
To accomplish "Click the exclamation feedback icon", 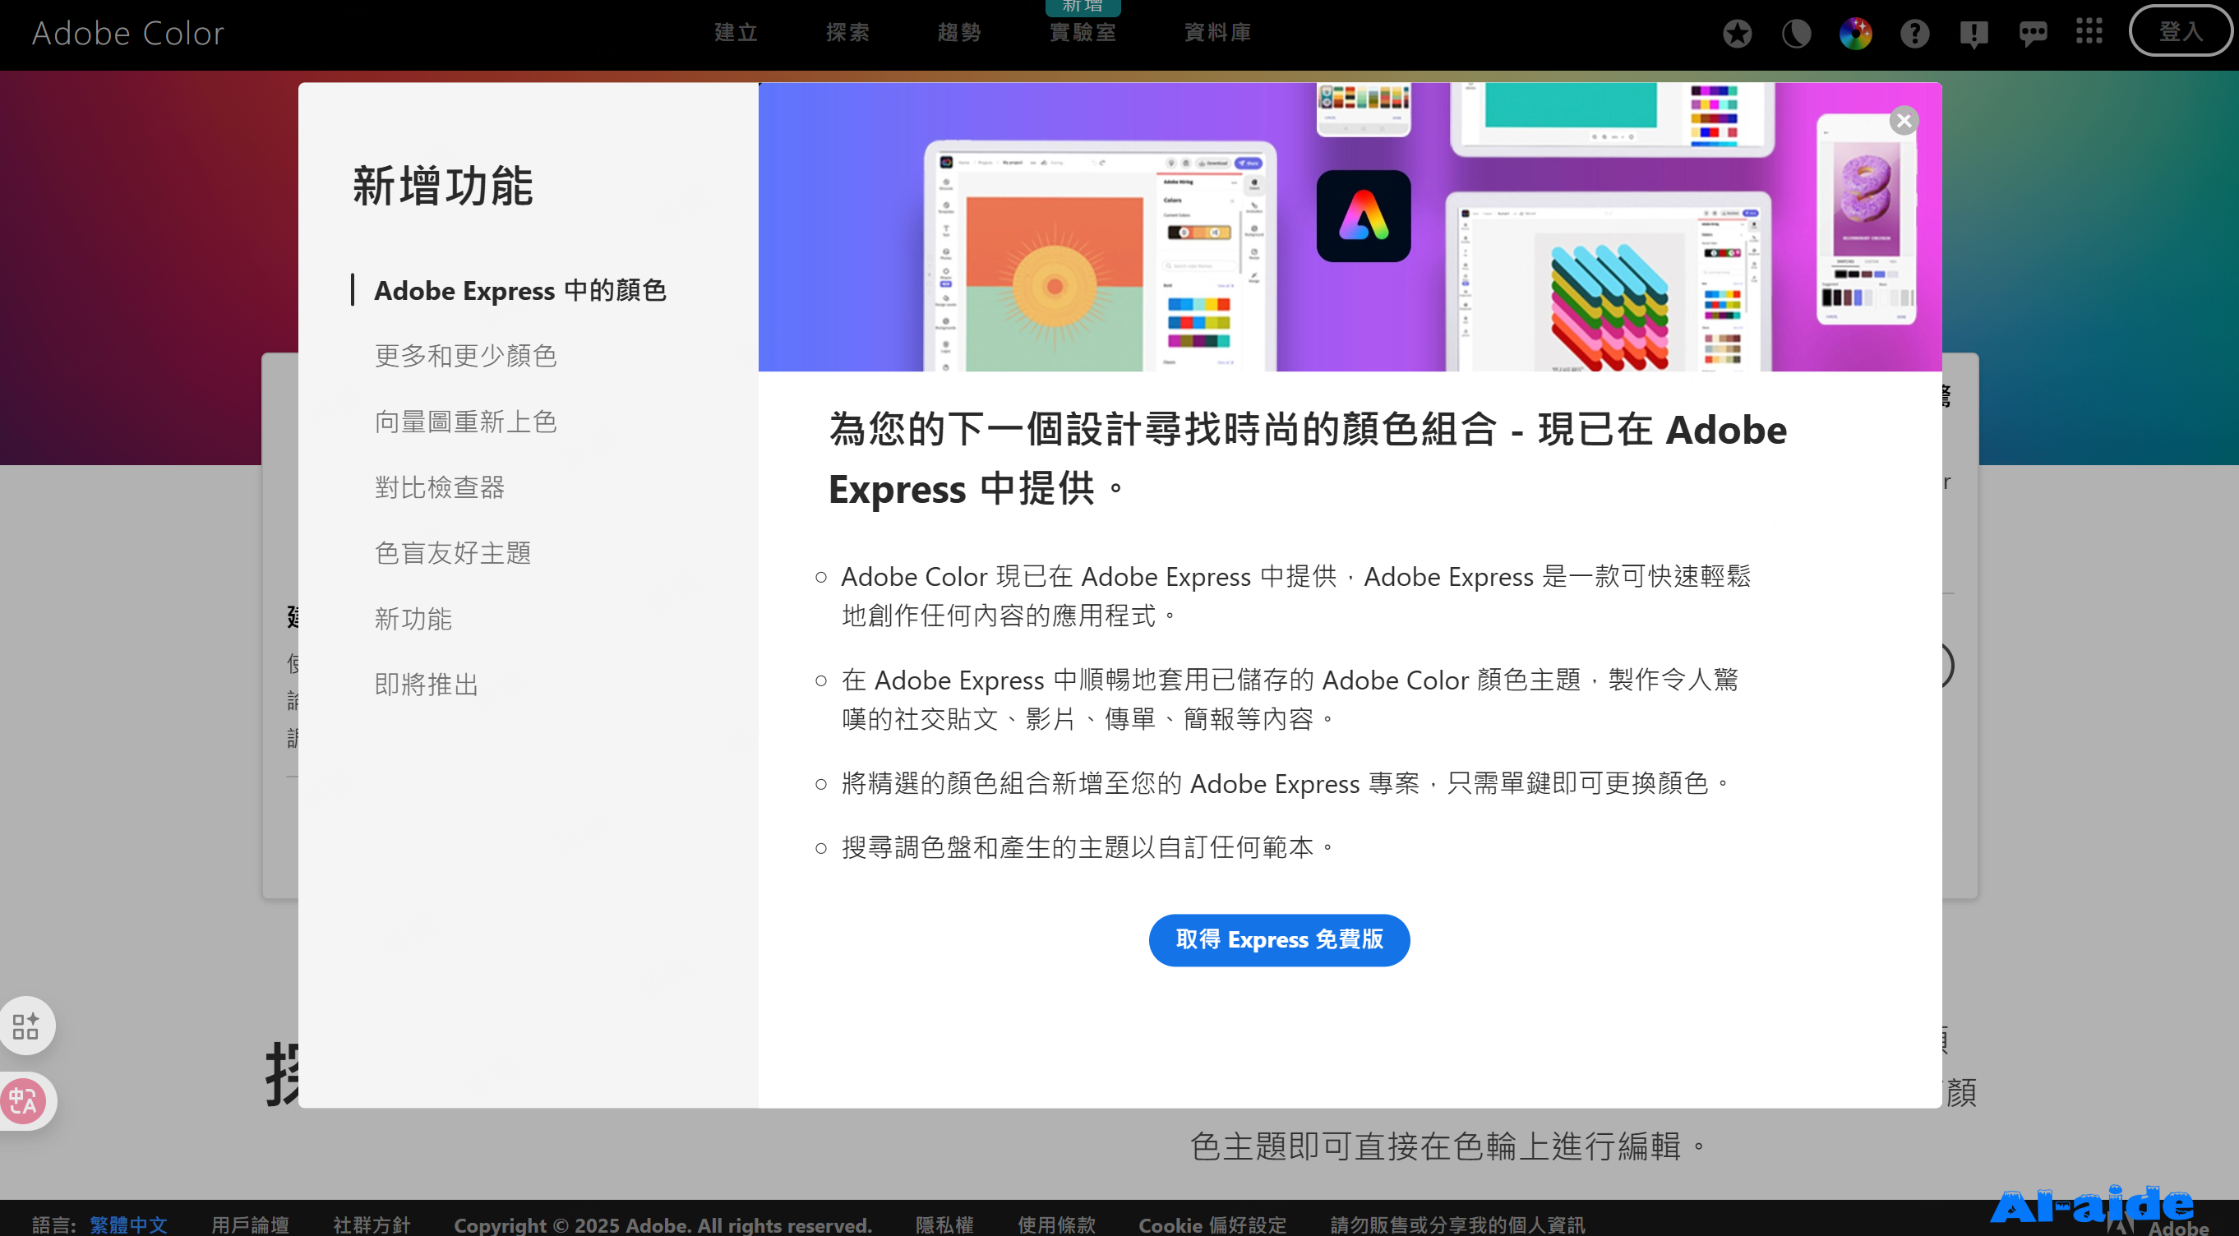I will [1973, 34].
